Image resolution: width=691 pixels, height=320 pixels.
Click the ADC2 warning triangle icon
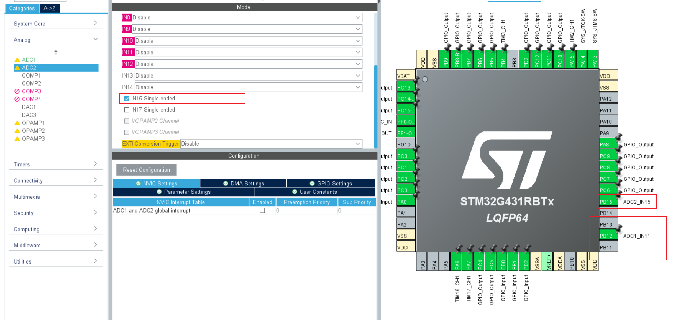[x=17, y=68]
